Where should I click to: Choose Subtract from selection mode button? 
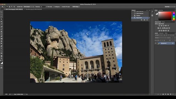pyautogui.click(x=12, y=7)
